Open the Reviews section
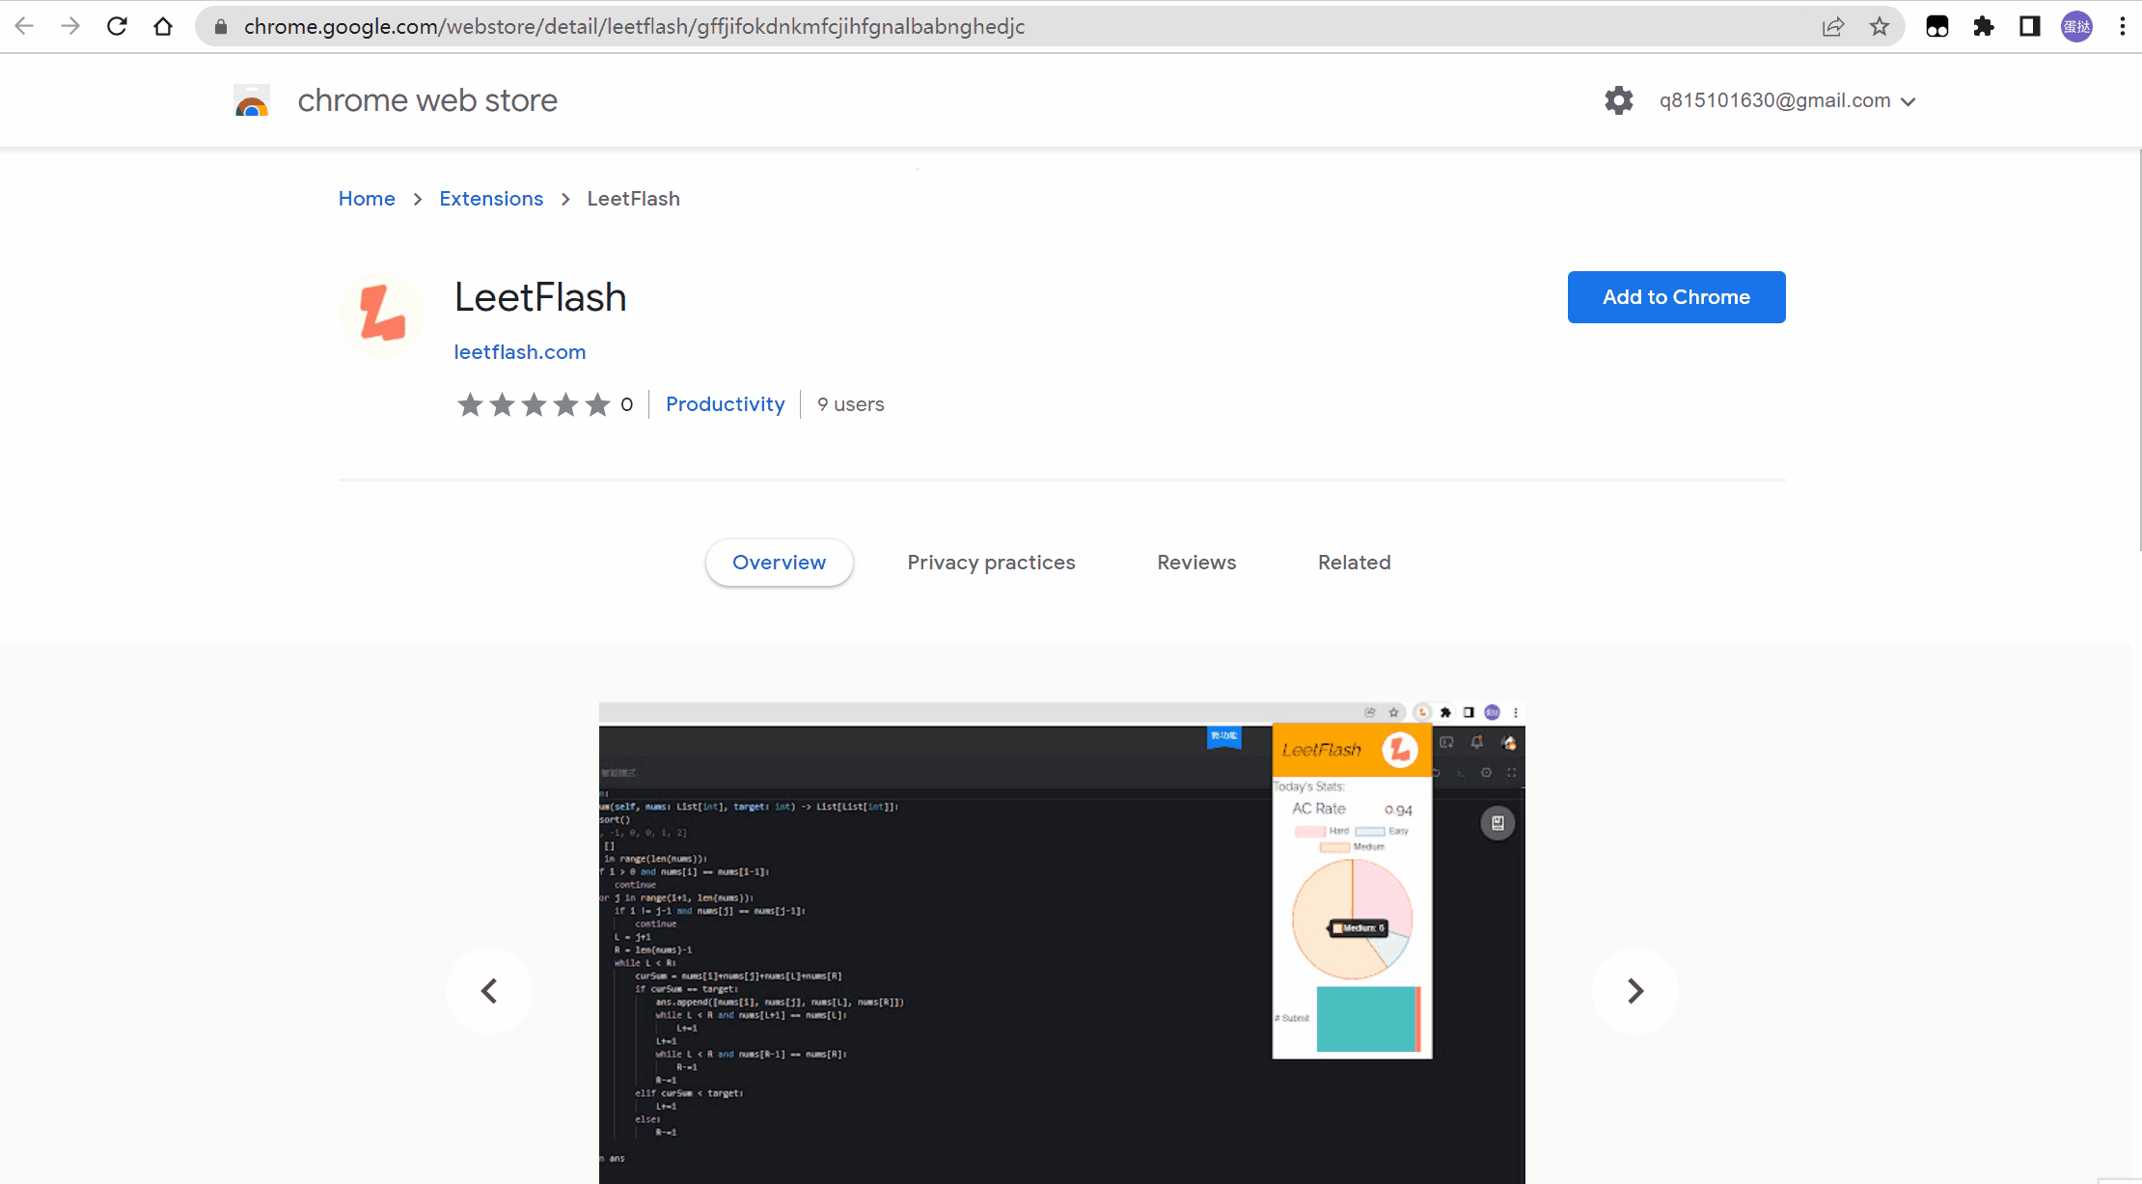 tap(1195, 562)
